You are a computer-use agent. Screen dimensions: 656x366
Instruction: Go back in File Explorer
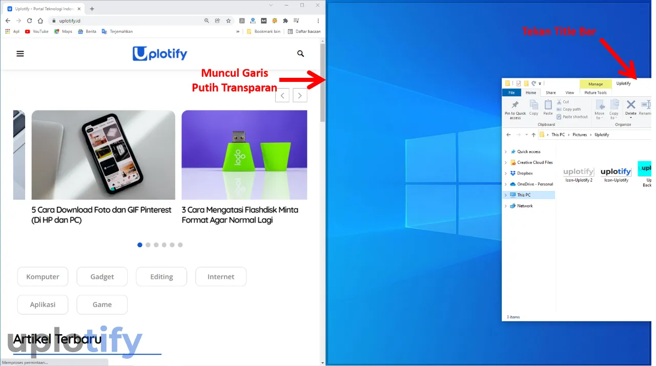pos(508,135)
